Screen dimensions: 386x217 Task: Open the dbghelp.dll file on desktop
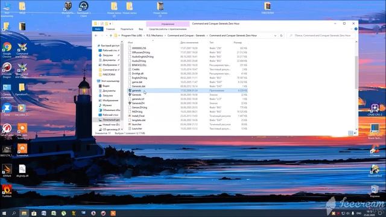click(22, 171)
